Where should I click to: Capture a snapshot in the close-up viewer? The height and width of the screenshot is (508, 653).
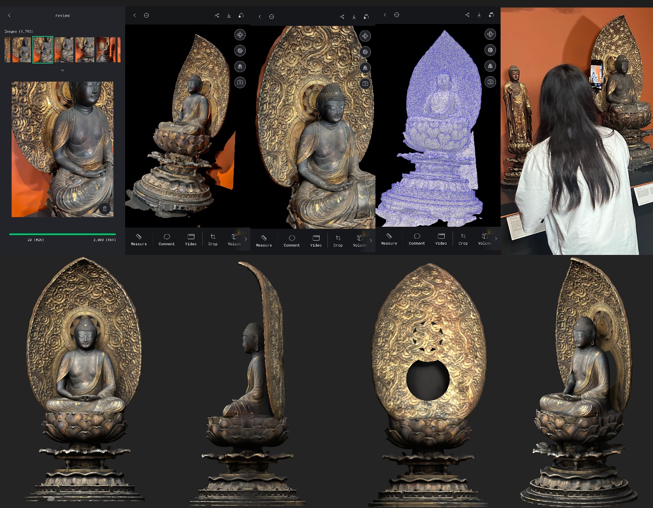click(x=365, y=84)
